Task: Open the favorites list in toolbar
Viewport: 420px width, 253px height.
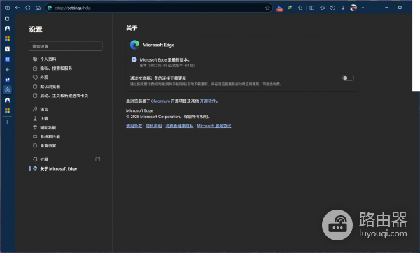Action: tap(322, 8)
